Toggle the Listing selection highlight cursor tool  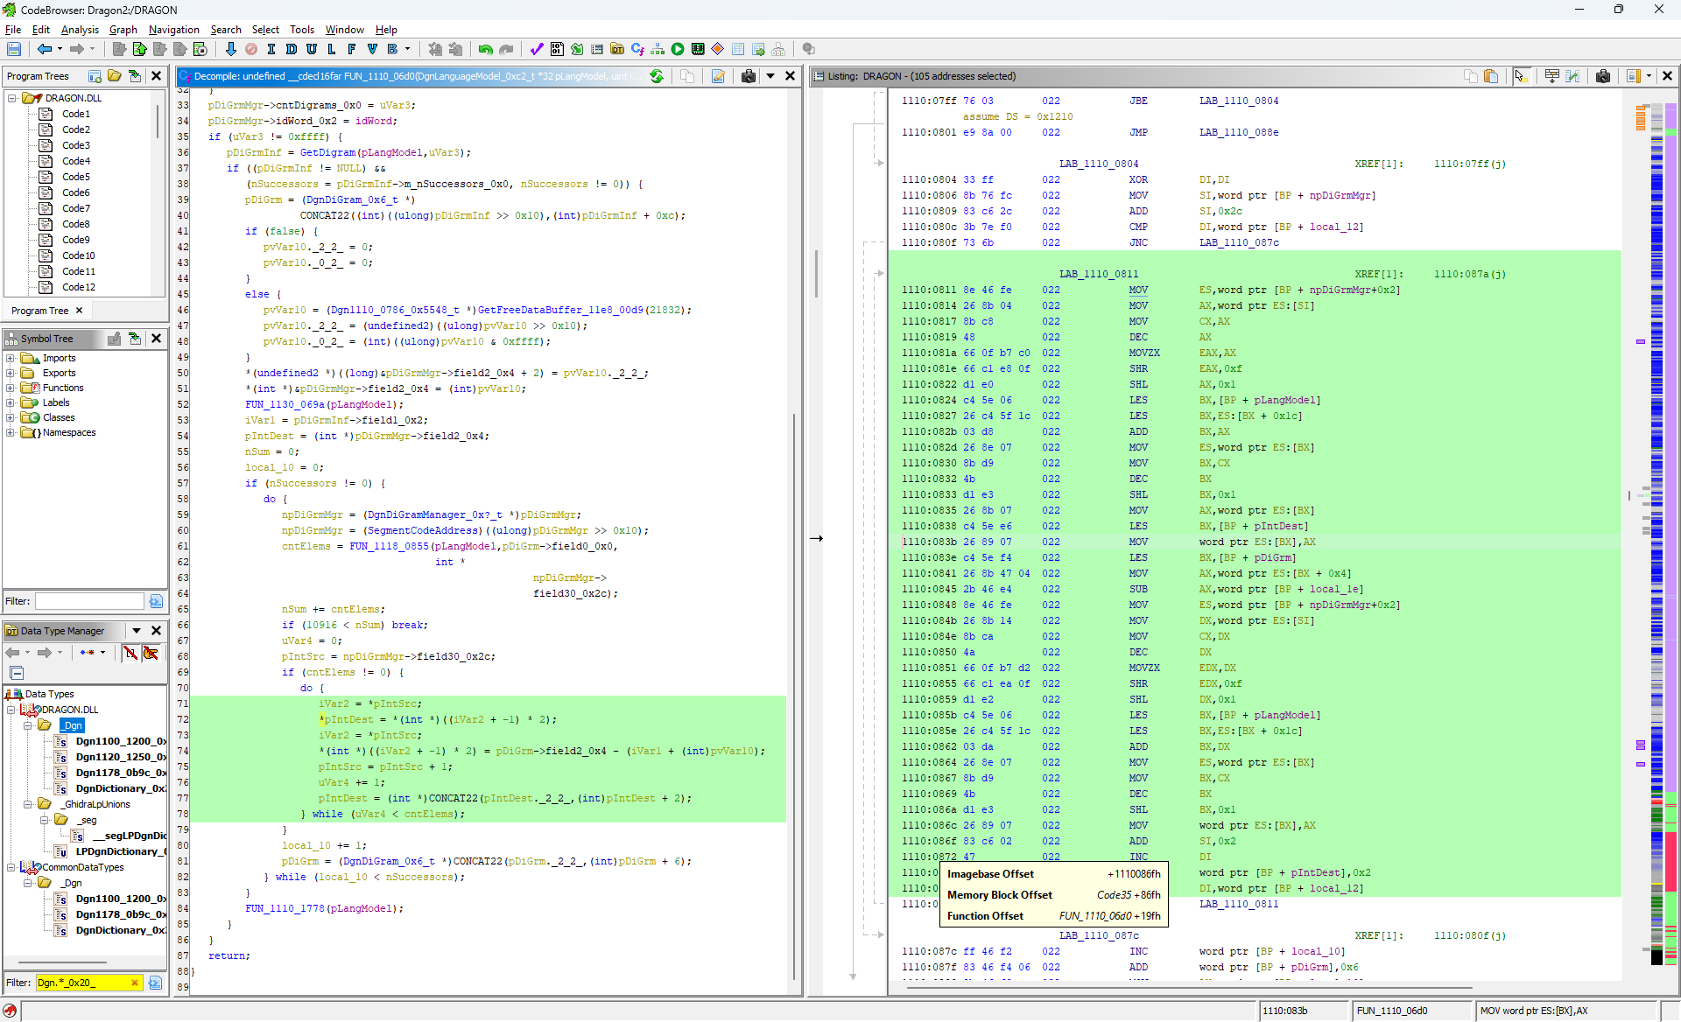pyautogui.click(x=1522, y=76)
